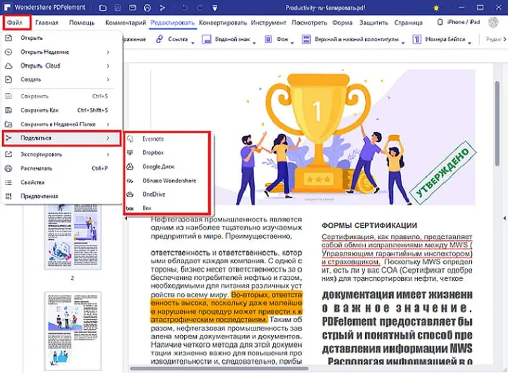Choose Распечатать in the File menu
Image resolution: width=508 pixels, height=373 pixels.
62,168
